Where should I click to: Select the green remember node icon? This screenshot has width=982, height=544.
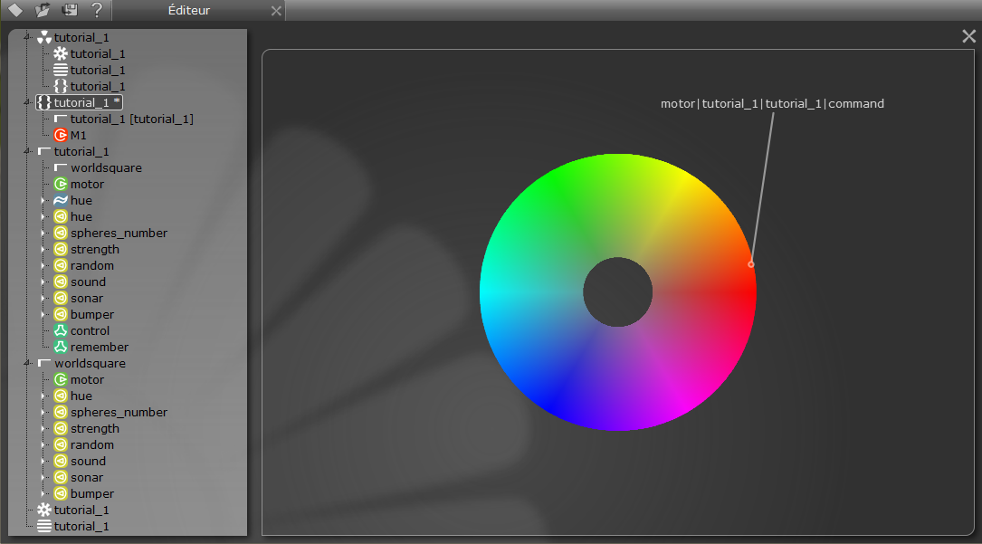(61, 347)
